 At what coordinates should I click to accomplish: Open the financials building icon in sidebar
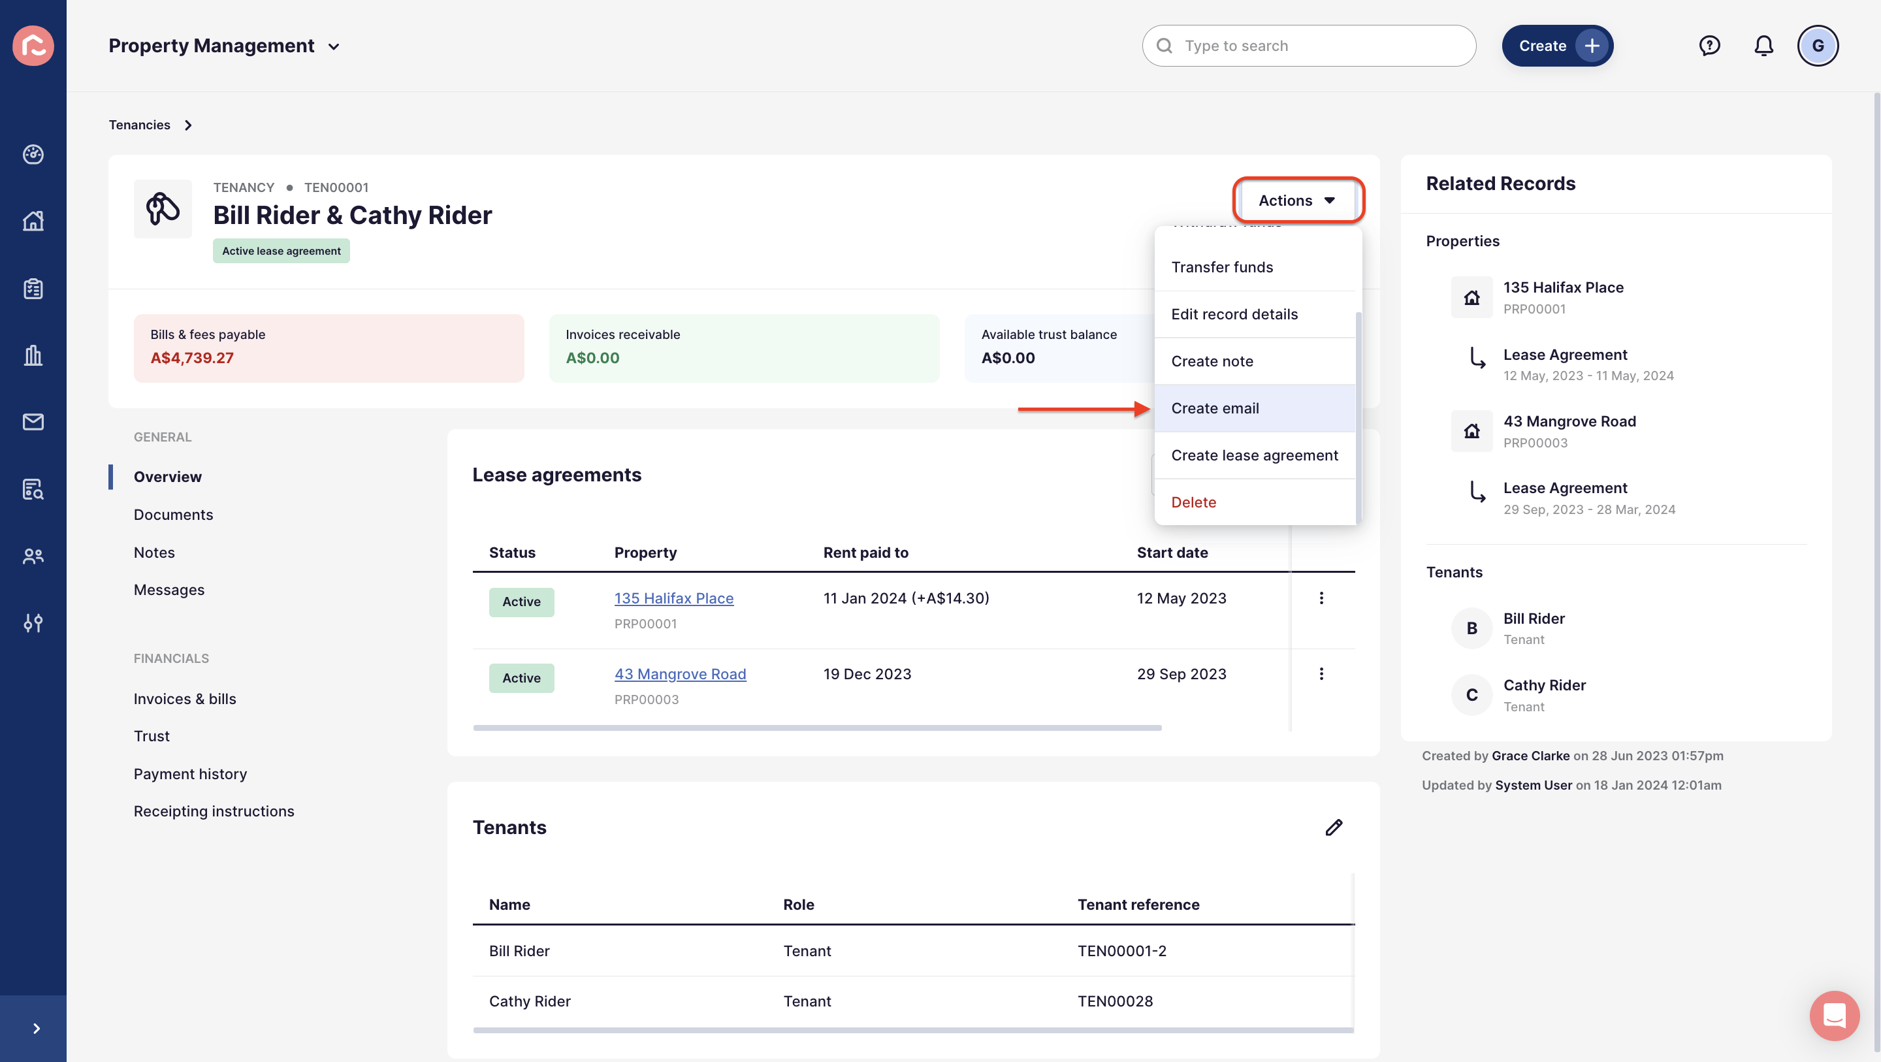[33, 355]
